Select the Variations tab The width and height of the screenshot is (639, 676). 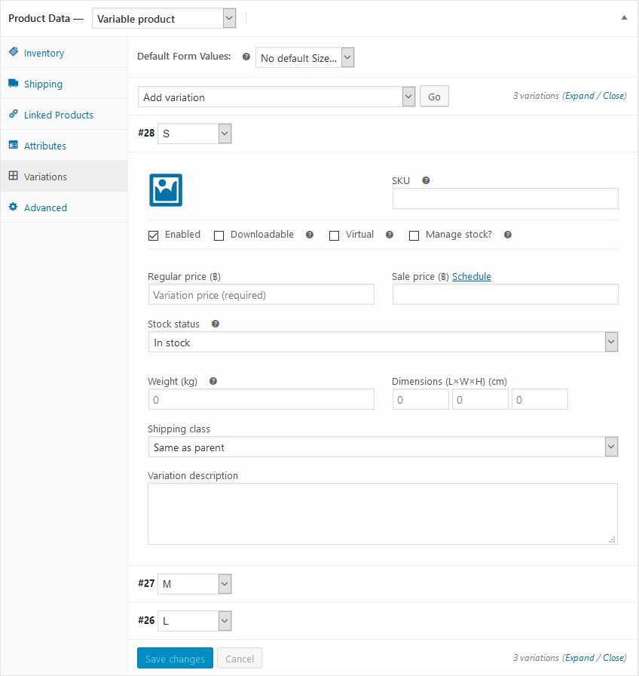(x=64, y=177)
